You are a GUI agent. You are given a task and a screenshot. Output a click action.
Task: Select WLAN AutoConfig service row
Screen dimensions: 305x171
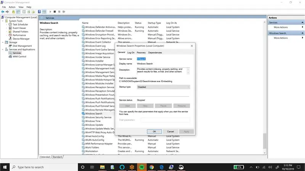pos(131,140)
